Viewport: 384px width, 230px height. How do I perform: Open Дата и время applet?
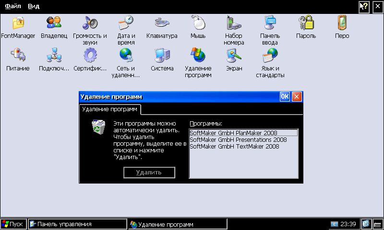click(126, 31)
